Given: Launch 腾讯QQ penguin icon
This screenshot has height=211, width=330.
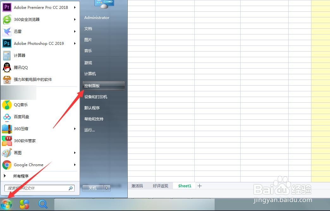Looking at the screenshot, I should point(7,67).
